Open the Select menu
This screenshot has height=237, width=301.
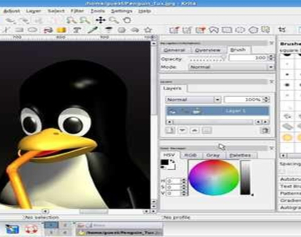pyautogui.click(x=56, y=11)
